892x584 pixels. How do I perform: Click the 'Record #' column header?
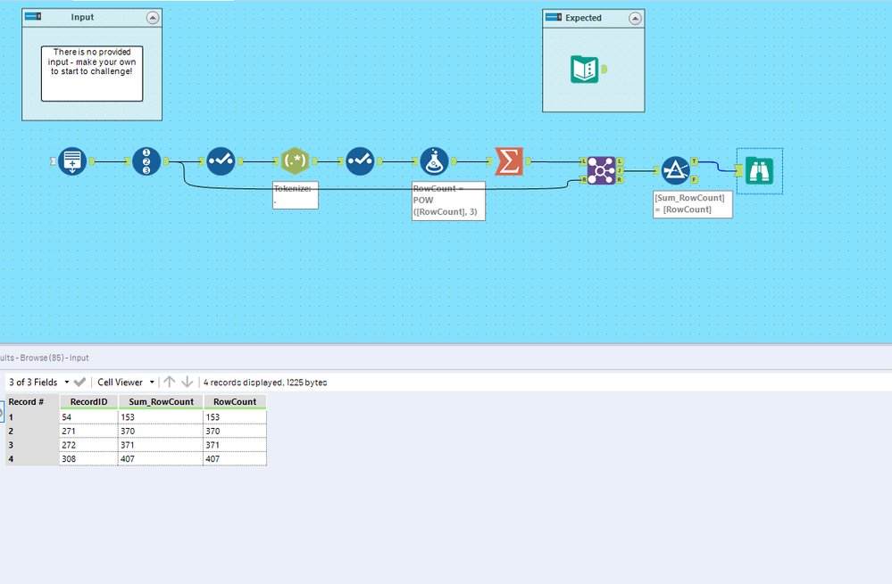click(x=32, y=401)
